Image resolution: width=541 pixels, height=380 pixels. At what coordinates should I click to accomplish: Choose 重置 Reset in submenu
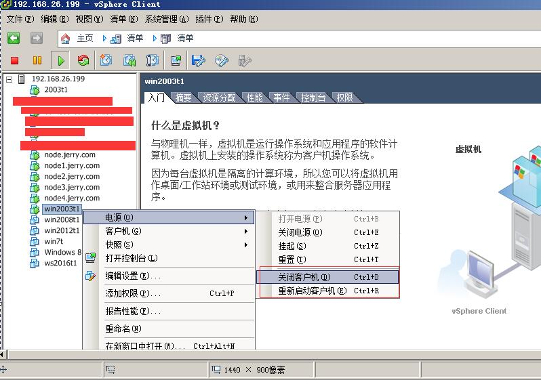(x=327, y=259)
